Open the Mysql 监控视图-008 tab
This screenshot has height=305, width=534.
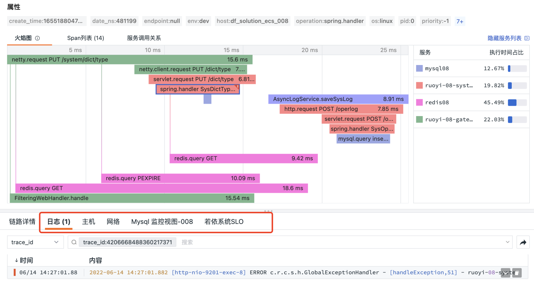[162, 222]
